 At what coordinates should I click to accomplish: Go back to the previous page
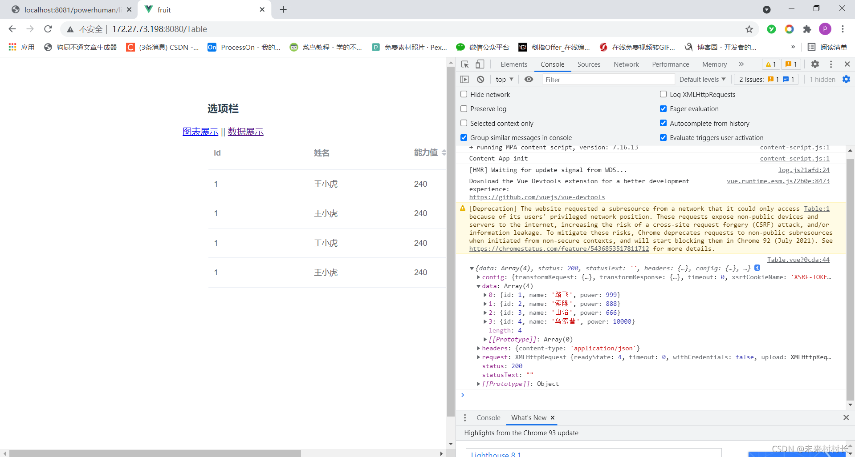pos(12,29)
